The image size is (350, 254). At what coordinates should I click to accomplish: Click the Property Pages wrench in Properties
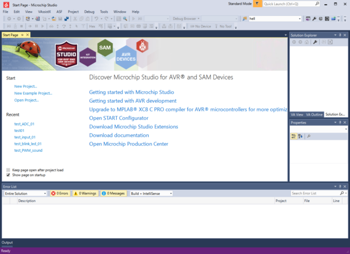pos(309,136)
